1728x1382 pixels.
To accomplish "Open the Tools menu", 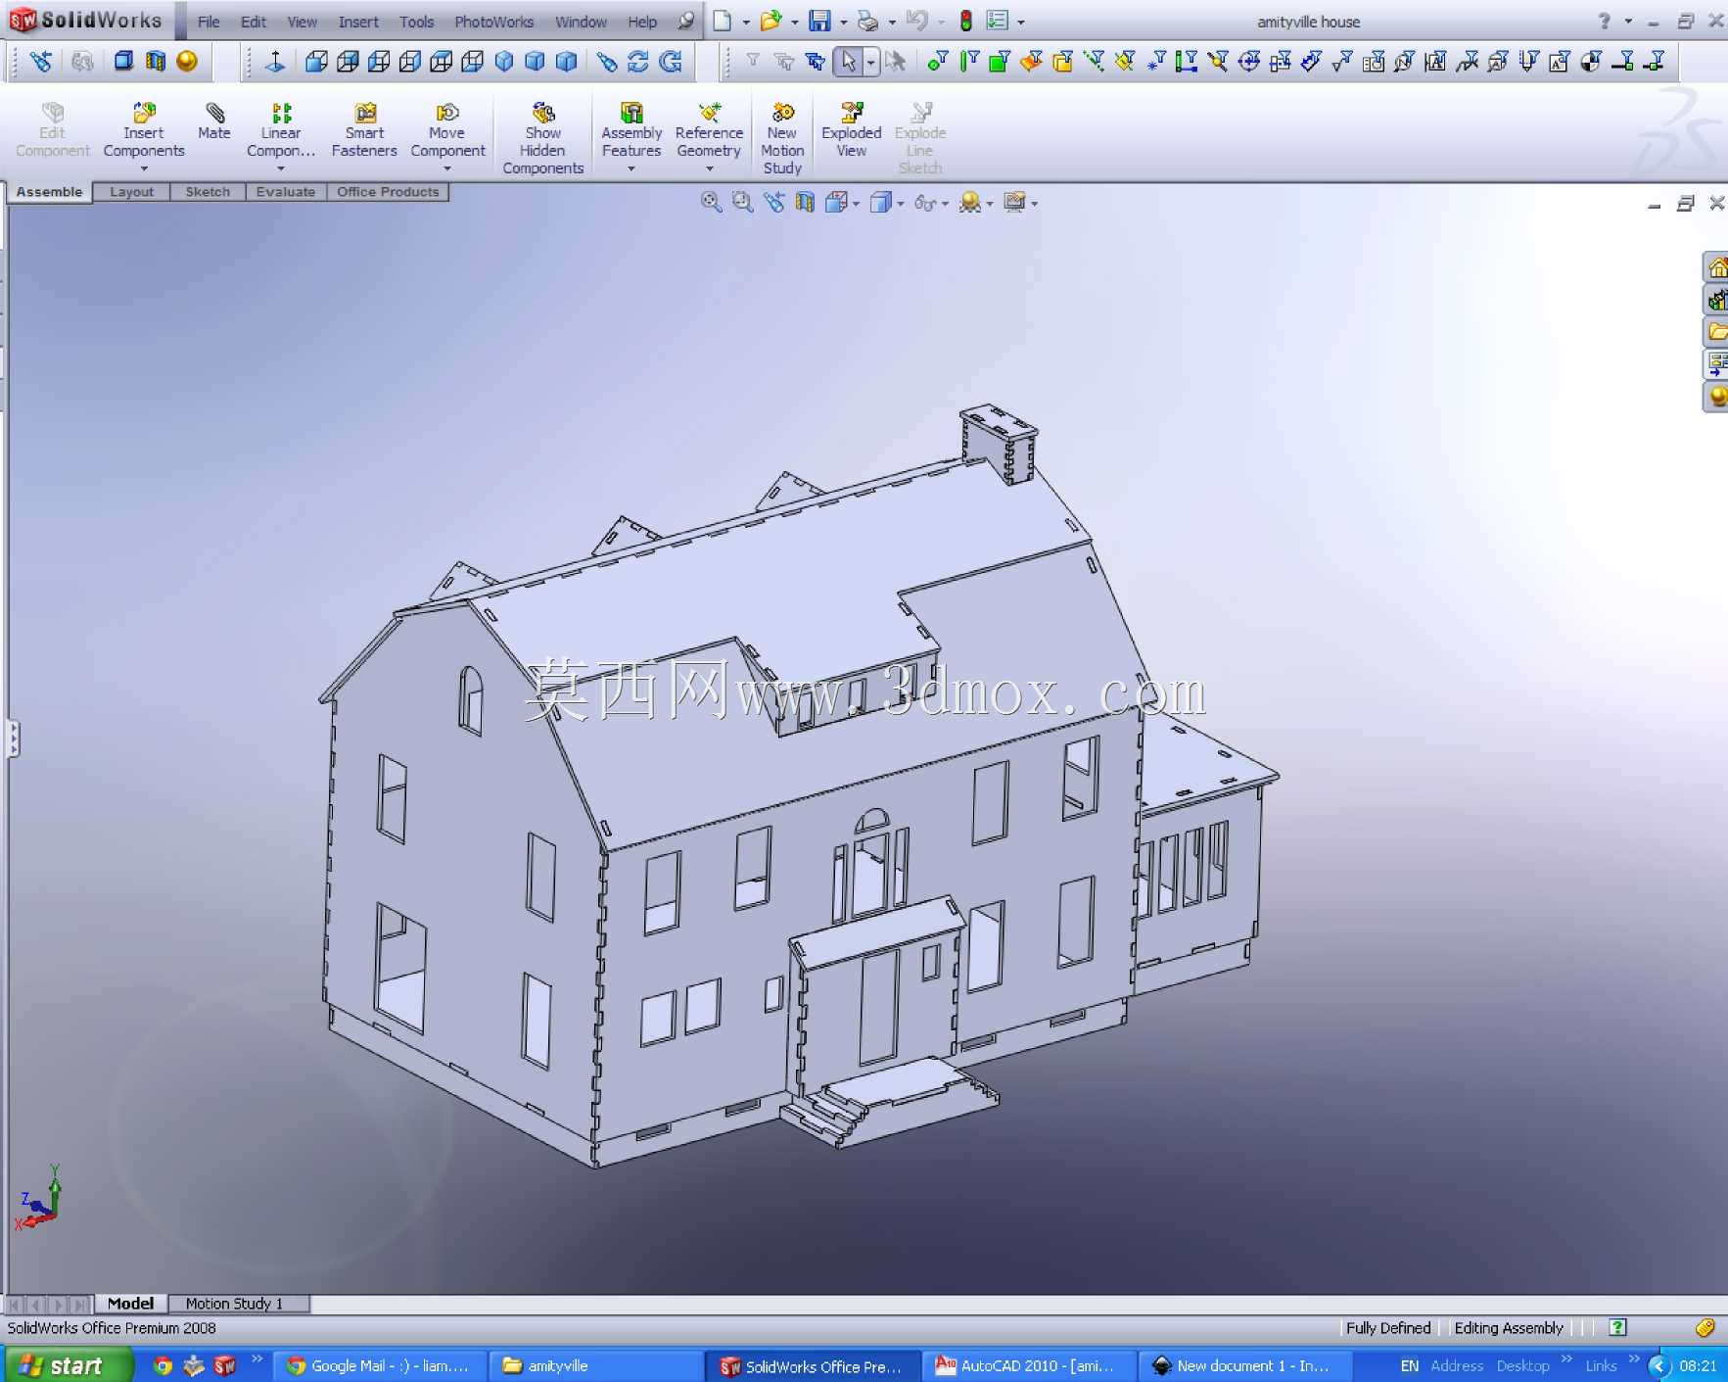I will pyautogui.click(x=416, y=22).
